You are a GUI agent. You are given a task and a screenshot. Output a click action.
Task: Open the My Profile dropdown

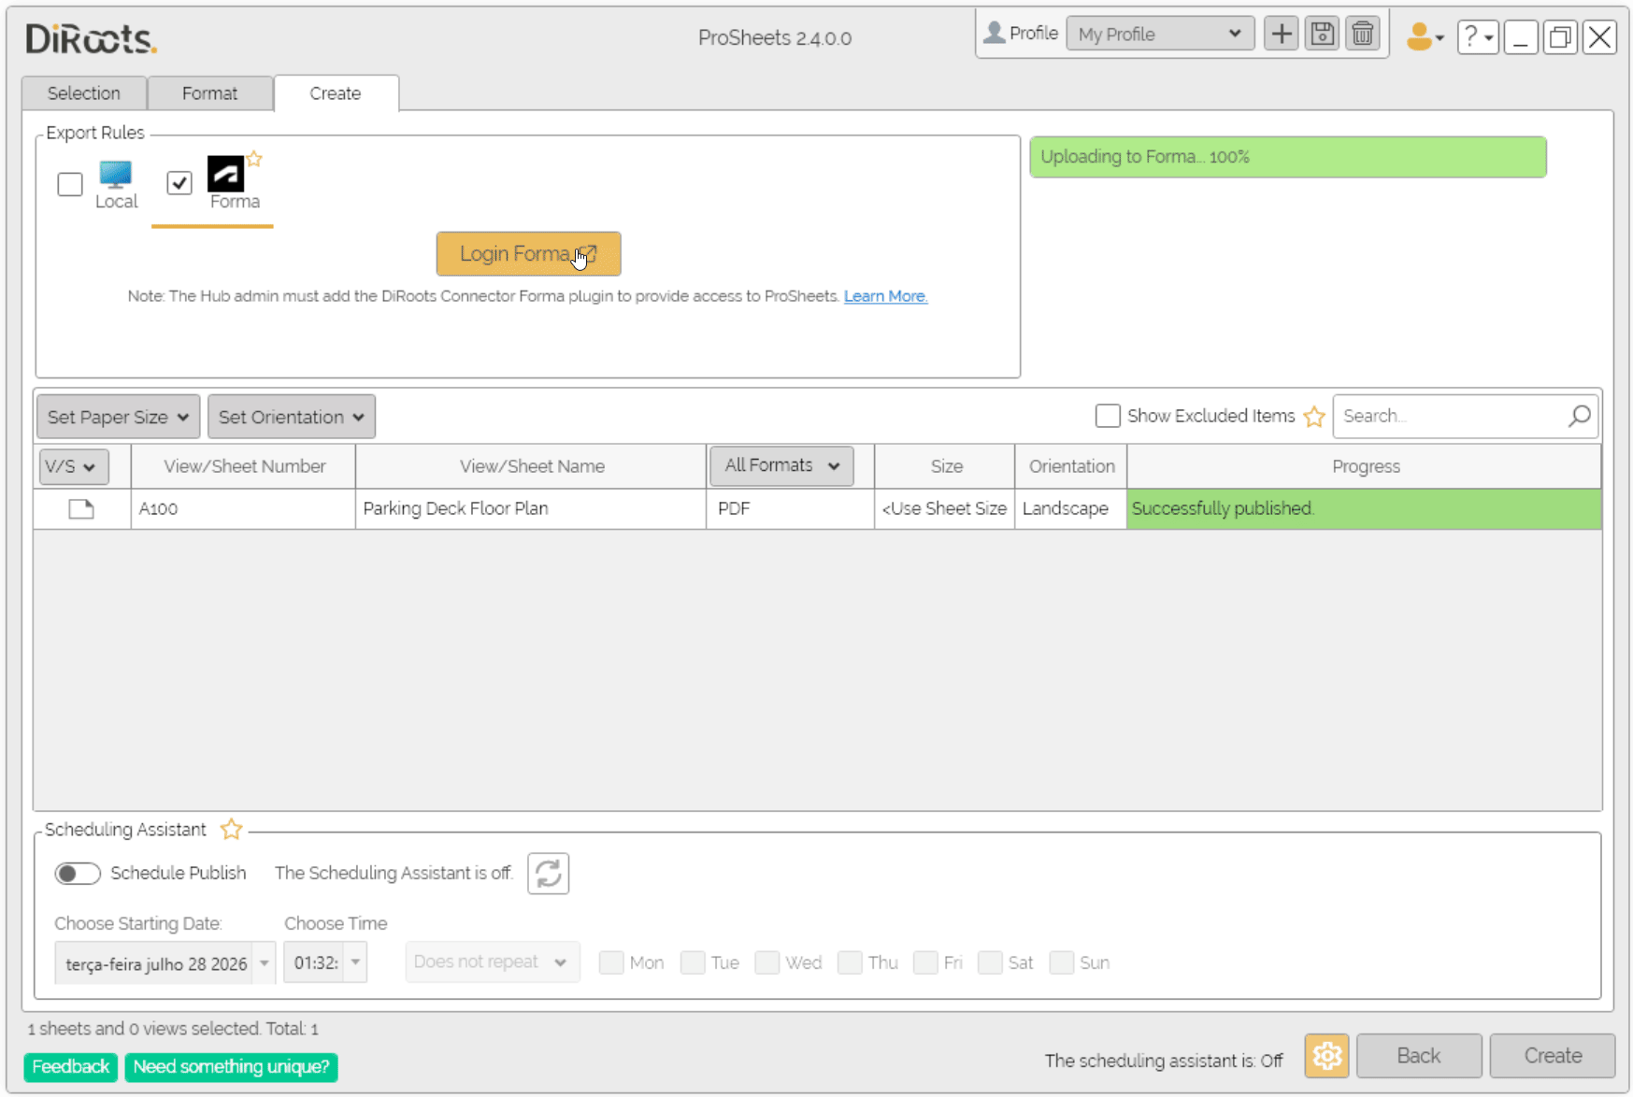[x=1160, y=35]
